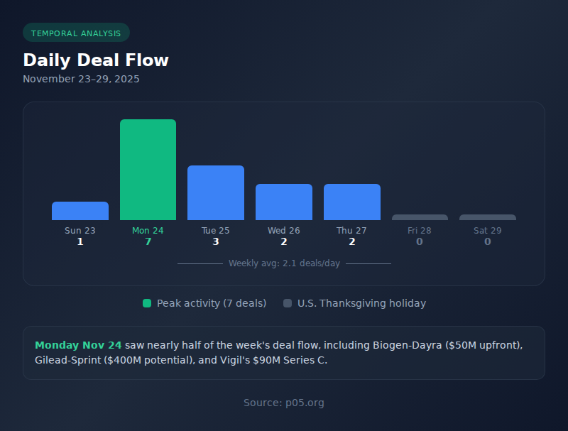Click the 'Peak activity (7 deals)' legend text
This screenshot has width=568, height=431.
[x=212, y=303]
